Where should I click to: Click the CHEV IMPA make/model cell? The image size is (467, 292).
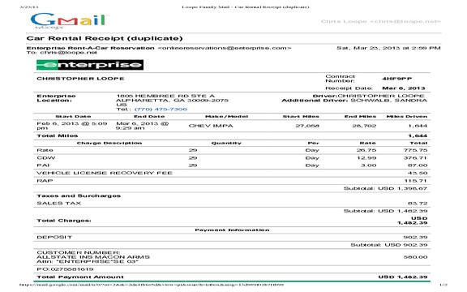pos(211,126)
